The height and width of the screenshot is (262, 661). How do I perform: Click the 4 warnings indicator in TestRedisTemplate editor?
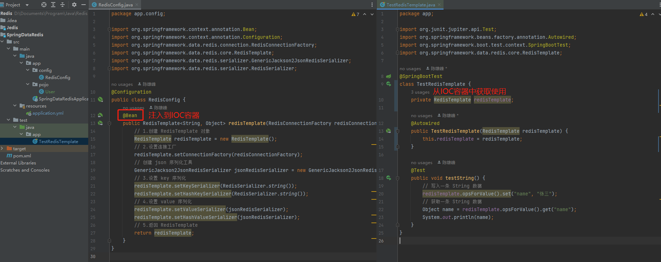644,14
